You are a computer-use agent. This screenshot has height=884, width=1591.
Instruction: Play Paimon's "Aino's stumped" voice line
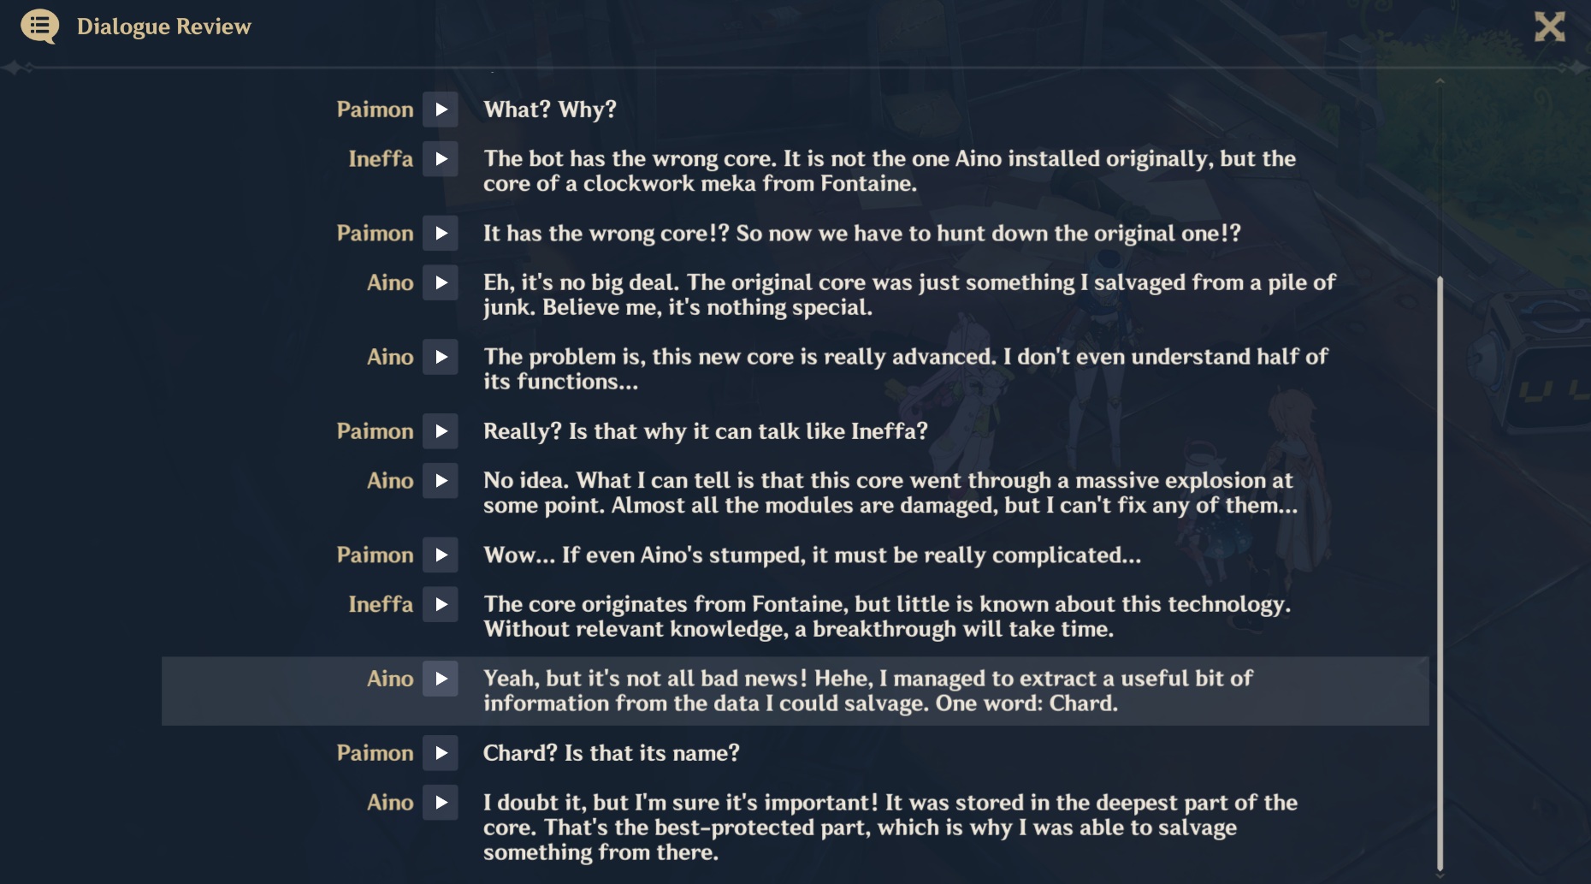click(x=441, y=555)
